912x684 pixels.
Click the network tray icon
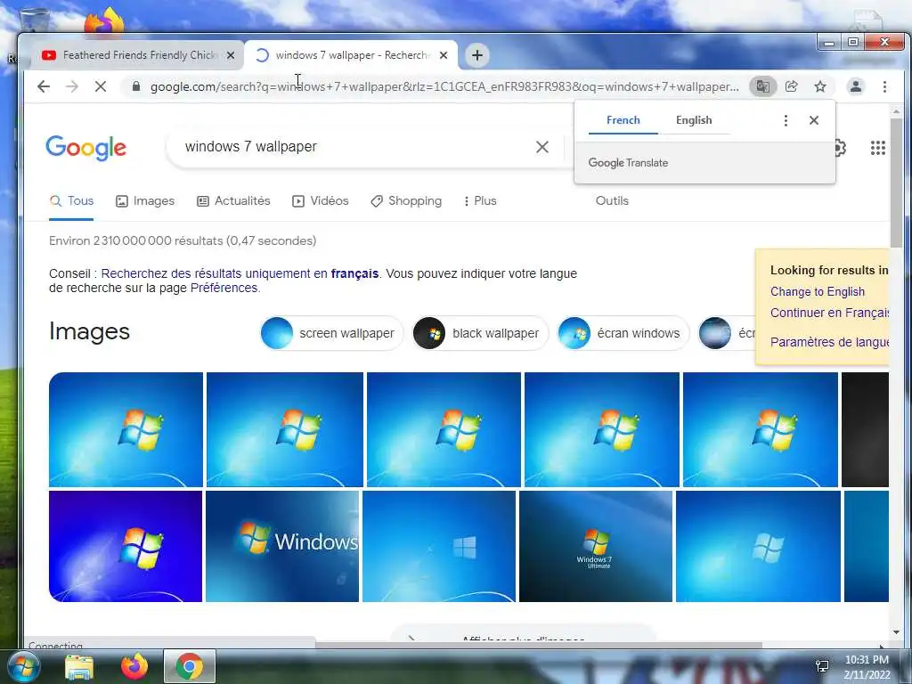tap(822, 666)
